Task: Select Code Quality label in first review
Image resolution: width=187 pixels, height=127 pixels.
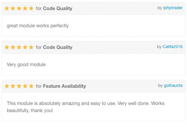Action: [58, 8]
